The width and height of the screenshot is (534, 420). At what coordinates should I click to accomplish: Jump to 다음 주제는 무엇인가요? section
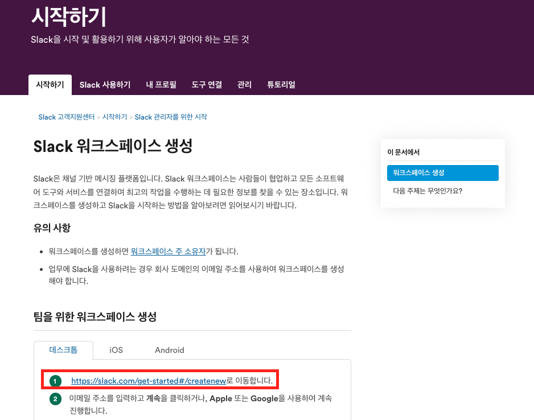click(428, 191)
